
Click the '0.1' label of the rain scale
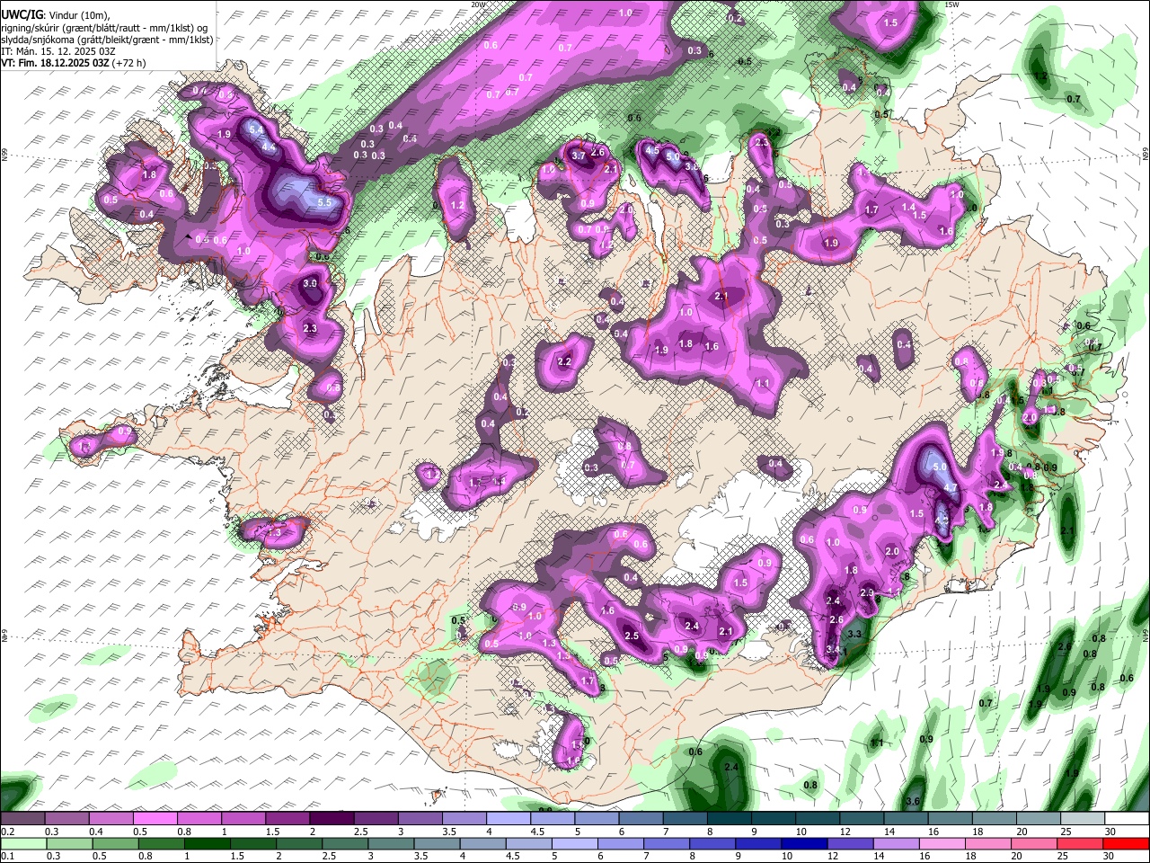click(7, 856)
